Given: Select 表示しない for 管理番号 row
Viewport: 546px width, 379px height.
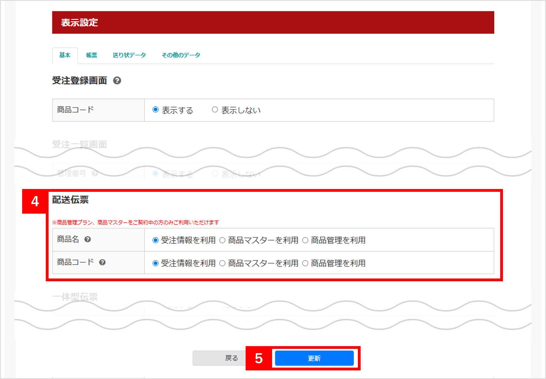Looking at the screenshot, I should coord(215,174).
